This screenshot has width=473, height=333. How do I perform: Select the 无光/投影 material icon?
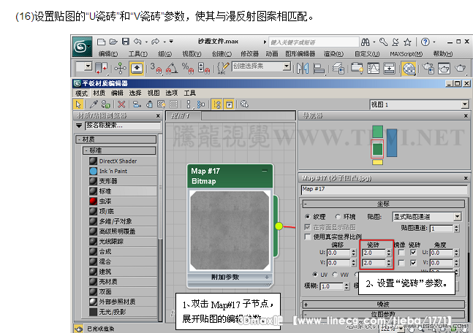tap(93, 311)
